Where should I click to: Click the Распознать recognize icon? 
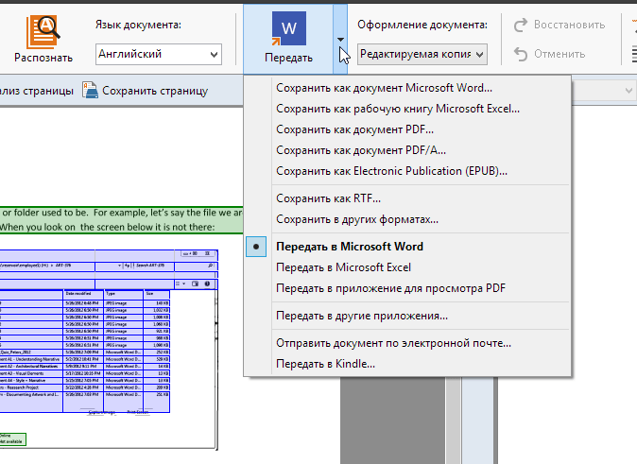coord(43,32)
